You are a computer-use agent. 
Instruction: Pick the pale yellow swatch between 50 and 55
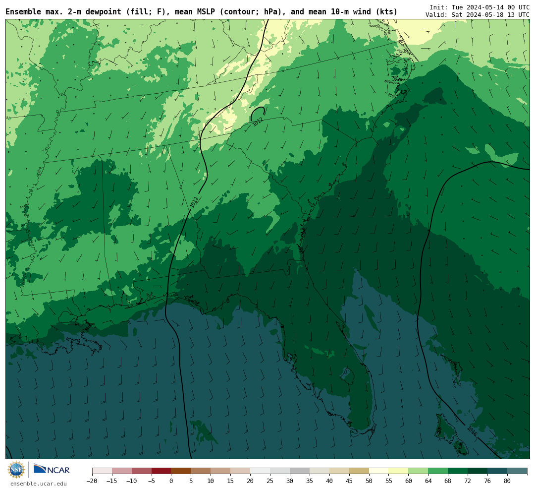click(379, 471)
